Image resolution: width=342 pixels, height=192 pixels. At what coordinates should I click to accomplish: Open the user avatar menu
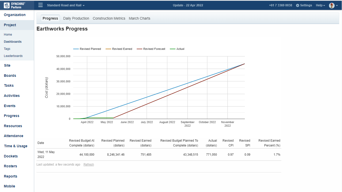coord(333,5)
